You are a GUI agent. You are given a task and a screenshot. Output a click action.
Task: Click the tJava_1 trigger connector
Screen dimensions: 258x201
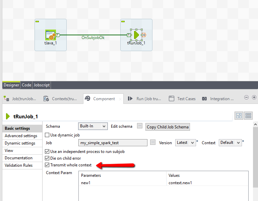point(58,35)
